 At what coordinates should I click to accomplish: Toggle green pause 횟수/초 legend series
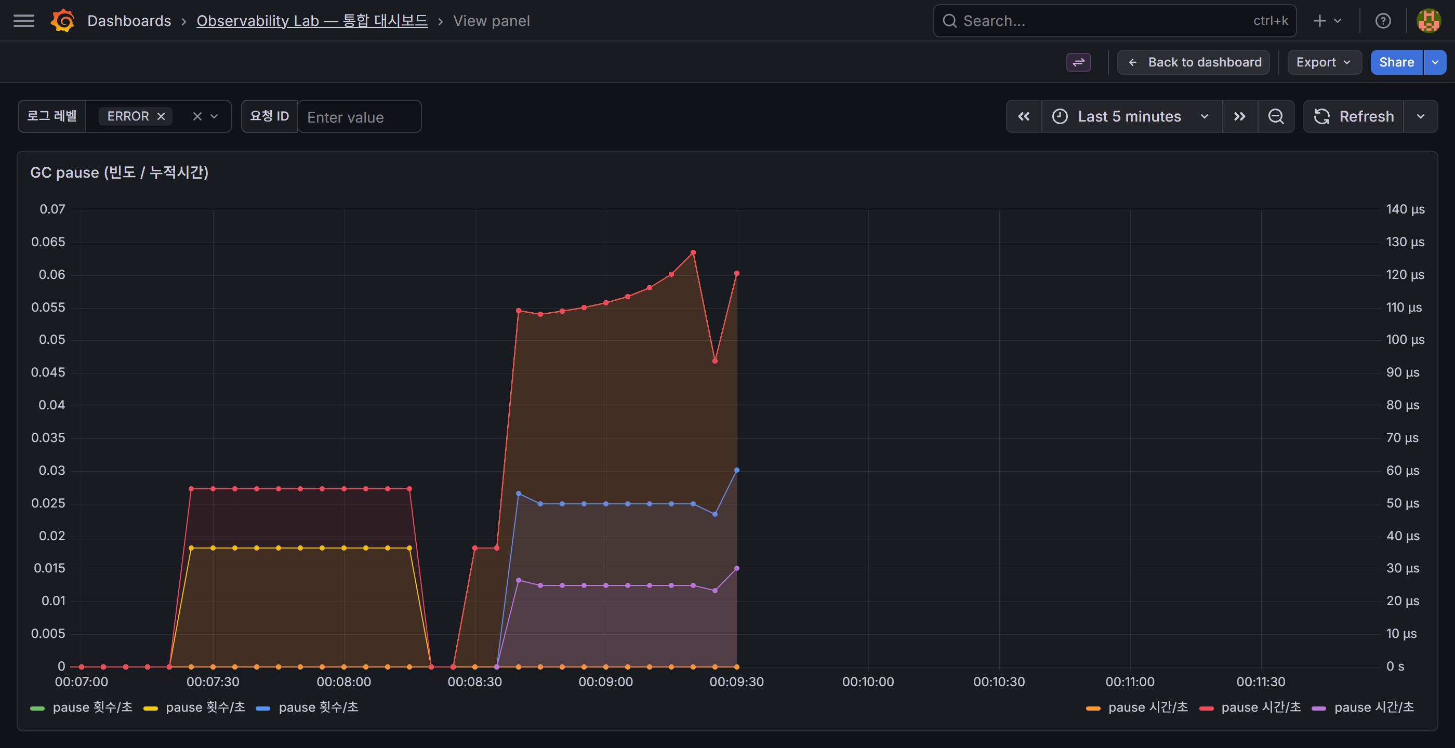pyautogui.click(x=92, y=707)
